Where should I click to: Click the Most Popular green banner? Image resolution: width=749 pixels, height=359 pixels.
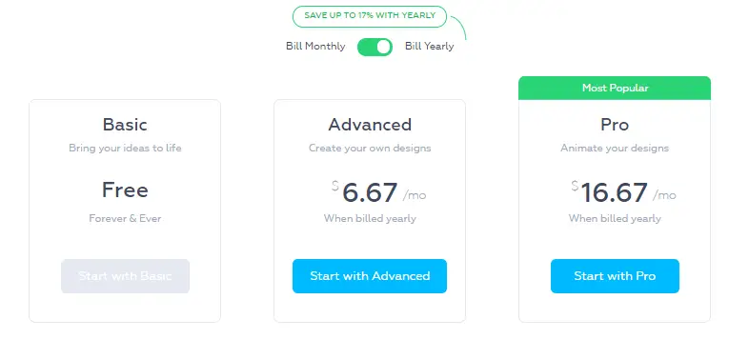[615, 88]
